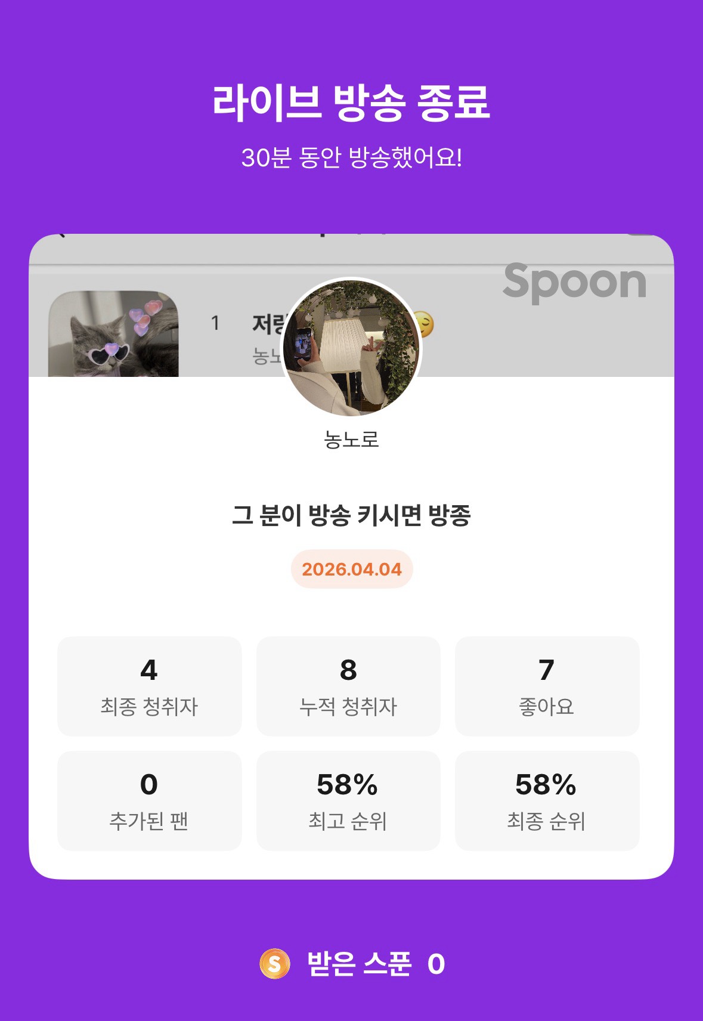Click the gold spoon coin icon
The width and height of the screenshot is (703, 1021).
tap(274, 964)
